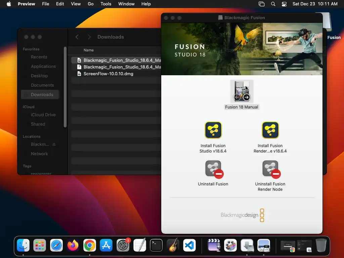The width and height of the screenshot is (344, 258).
Task: Launch Google Chrome from the Dock
Action: tap(89, 245)
